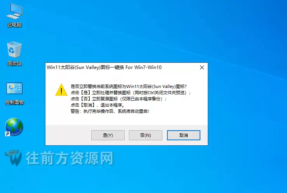
Task: Confirm icon replacement with 是(Y) button
Action: [108, 135]
